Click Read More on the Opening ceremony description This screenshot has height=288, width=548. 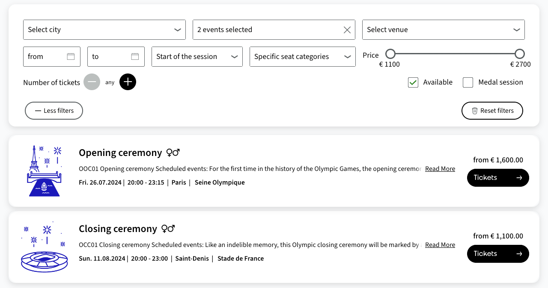440,168
